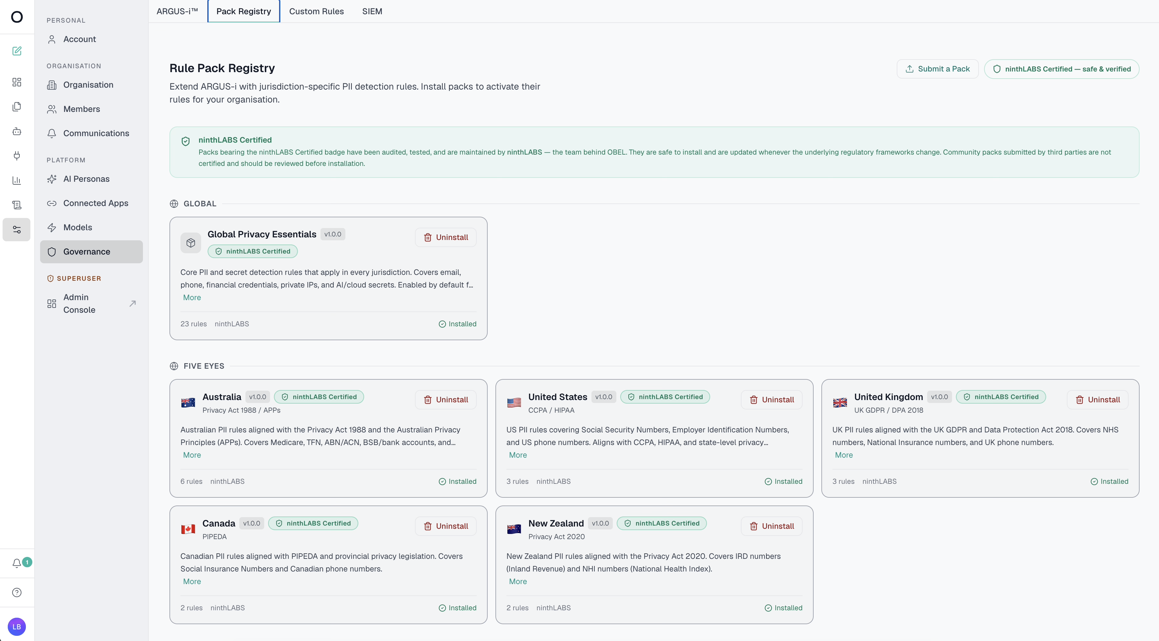Image resolution: width=1159 pixels, height=641 pixels.
Task: Click the Canada flag icon
Action: click(x=188, y=528)
